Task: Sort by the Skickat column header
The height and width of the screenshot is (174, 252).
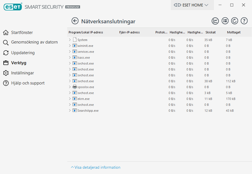Action: pyautogui.click(x=211, y=32)
